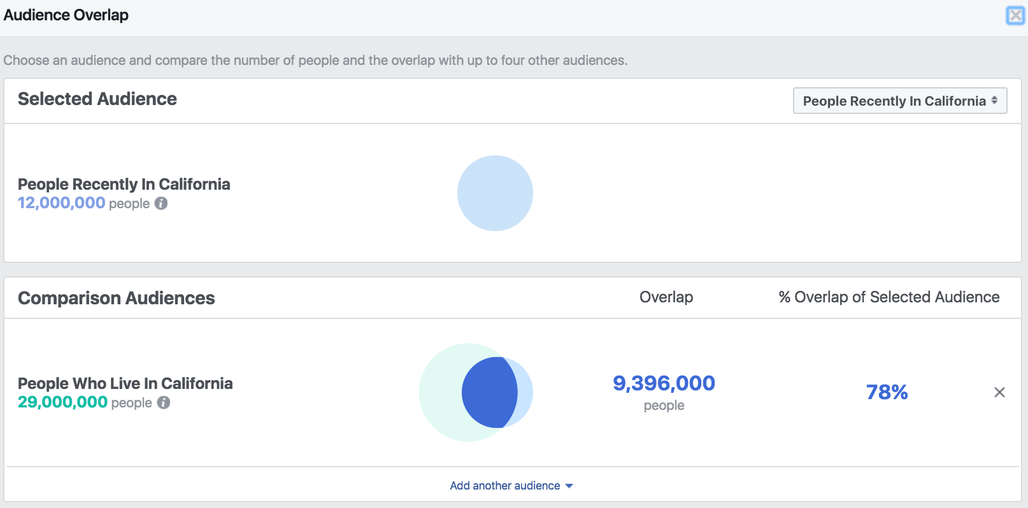Image resolution: width=1028 pixels, height=508 pixels.
Task: Click the % Overlap of Selected Audience header
Action: coord(889,297)
